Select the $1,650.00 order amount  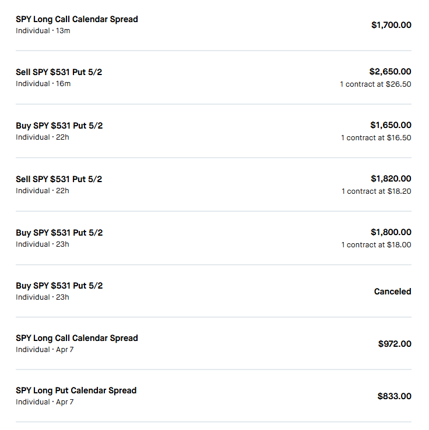tap(391, 125)
